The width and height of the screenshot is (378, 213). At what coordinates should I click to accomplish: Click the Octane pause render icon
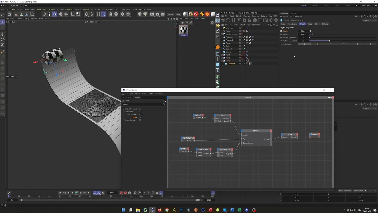(234, 20)
